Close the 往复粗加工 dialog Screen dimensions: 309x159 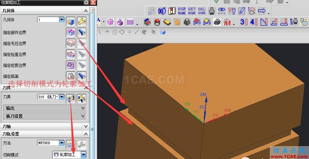pyautogui.click(x=93, y=2)
